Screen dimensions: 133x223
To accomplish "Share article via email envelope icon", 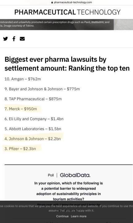I will (22, 39).
